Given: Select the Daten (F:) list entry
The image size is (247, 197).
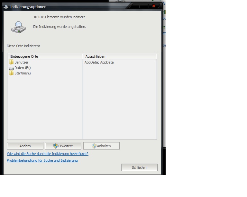Looking at the screenshot, I should 23,68.
